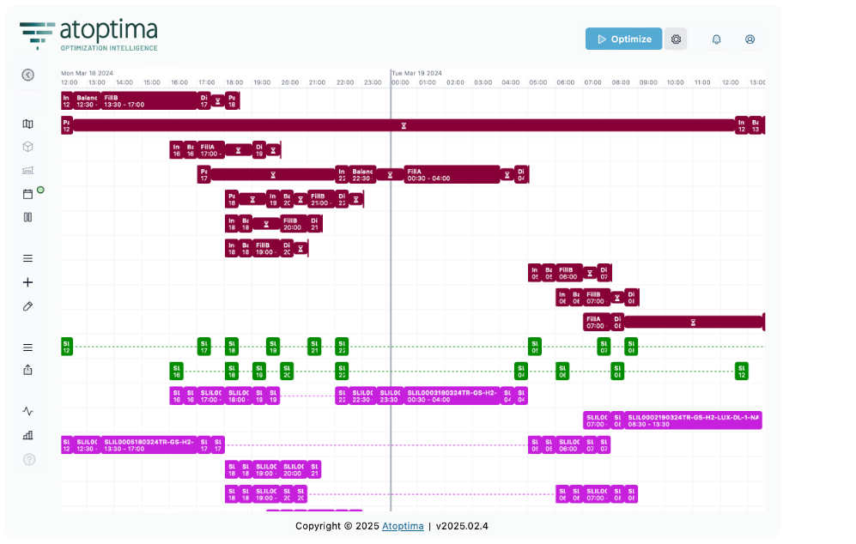Click the plus icon to add item
This screenshot has width=856, height=544.
(x=28, y=282)
